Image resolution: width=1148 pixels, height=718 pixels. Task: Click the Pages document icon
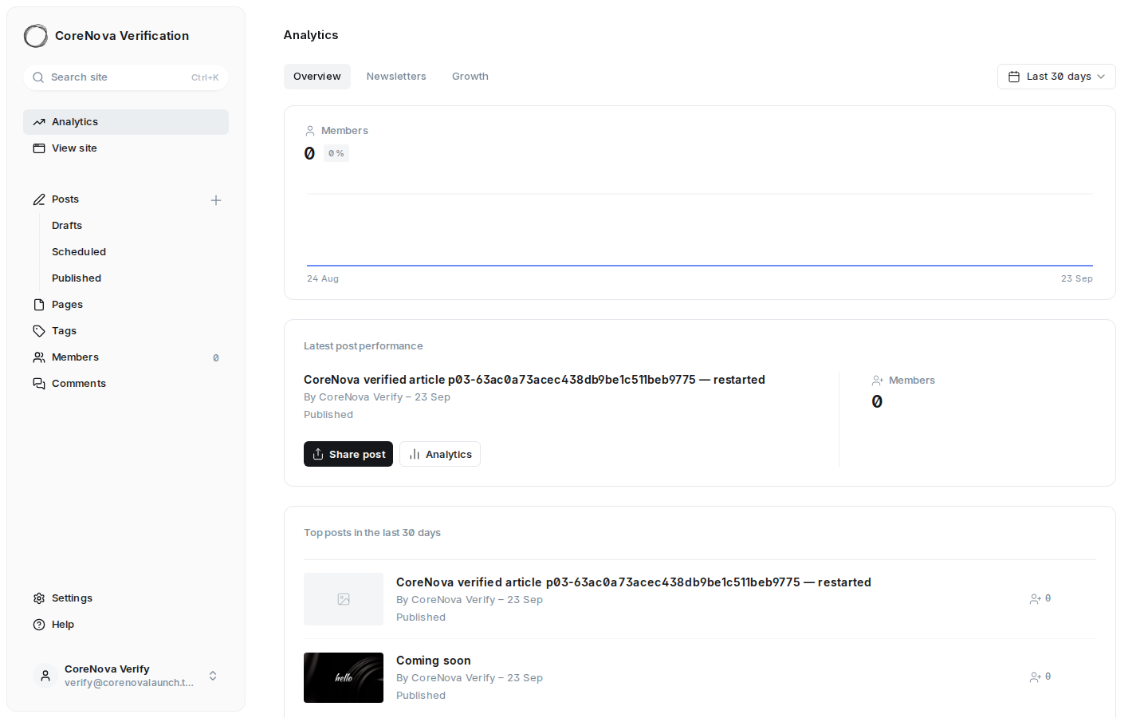click(39, 305)
